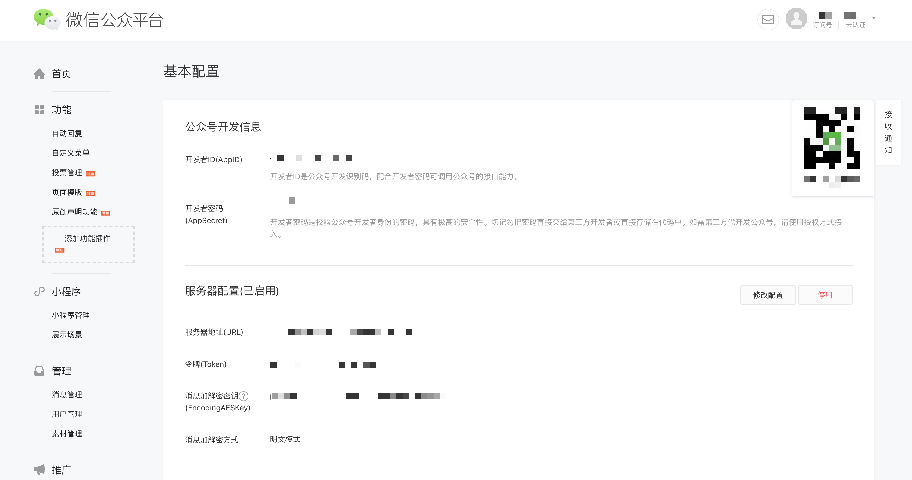Click the 公众号开发信息 section heading
The image size is (912, 480).
tap(223, 127)
